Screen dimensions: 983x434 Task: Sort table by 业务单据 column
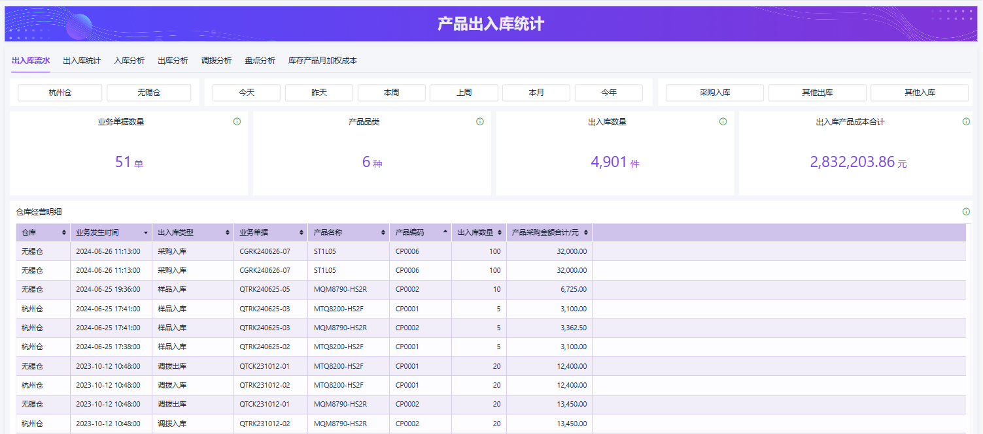pyautogui.click(x=302, y=232)
